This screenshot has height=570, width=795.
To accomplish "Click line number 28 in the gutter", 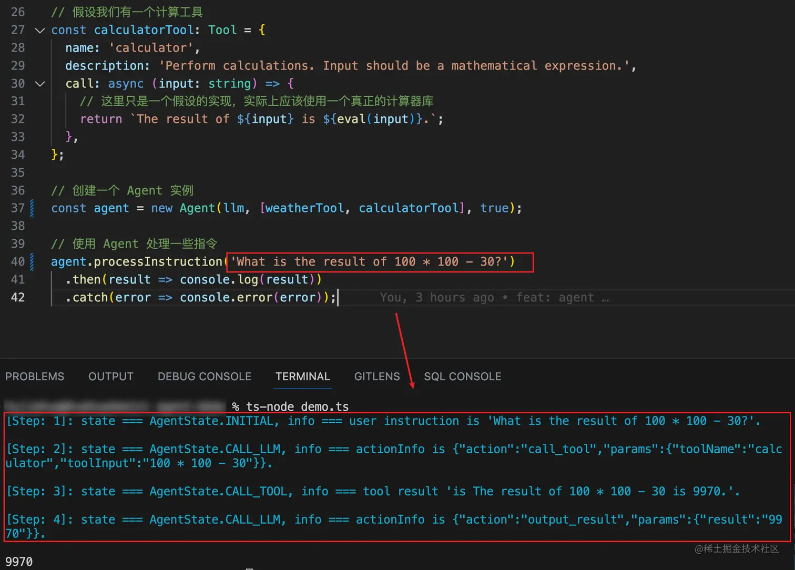I will 18,48.
